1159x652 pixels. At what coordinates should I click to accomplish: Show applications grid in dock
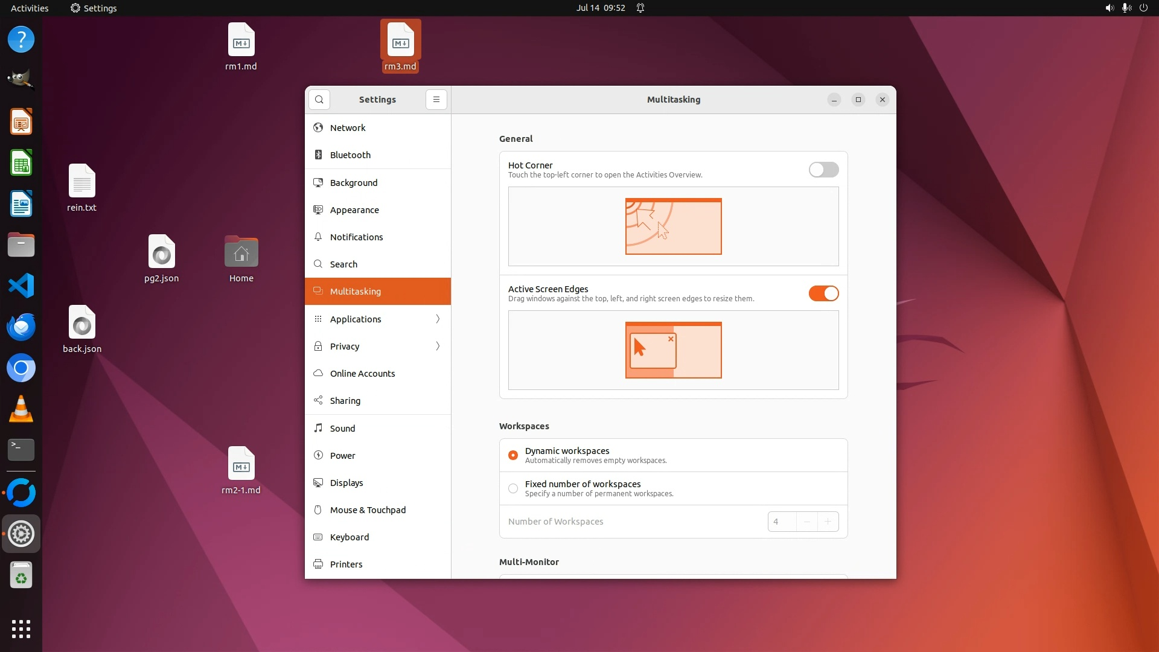pyautogui.click(x=21, y=628)
